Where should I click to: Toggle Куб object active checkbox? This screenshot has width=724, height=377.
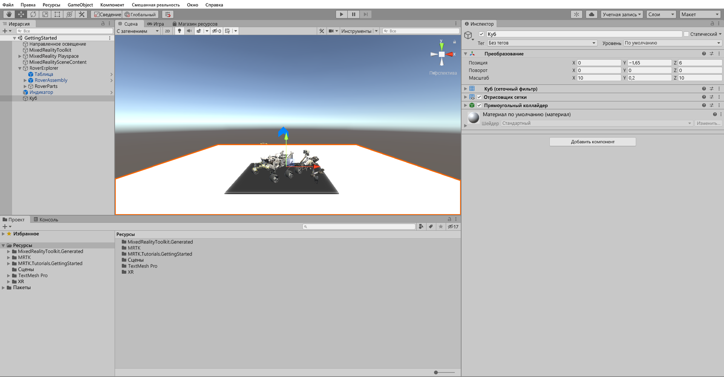pyautogui.click(x=482, y=34)
